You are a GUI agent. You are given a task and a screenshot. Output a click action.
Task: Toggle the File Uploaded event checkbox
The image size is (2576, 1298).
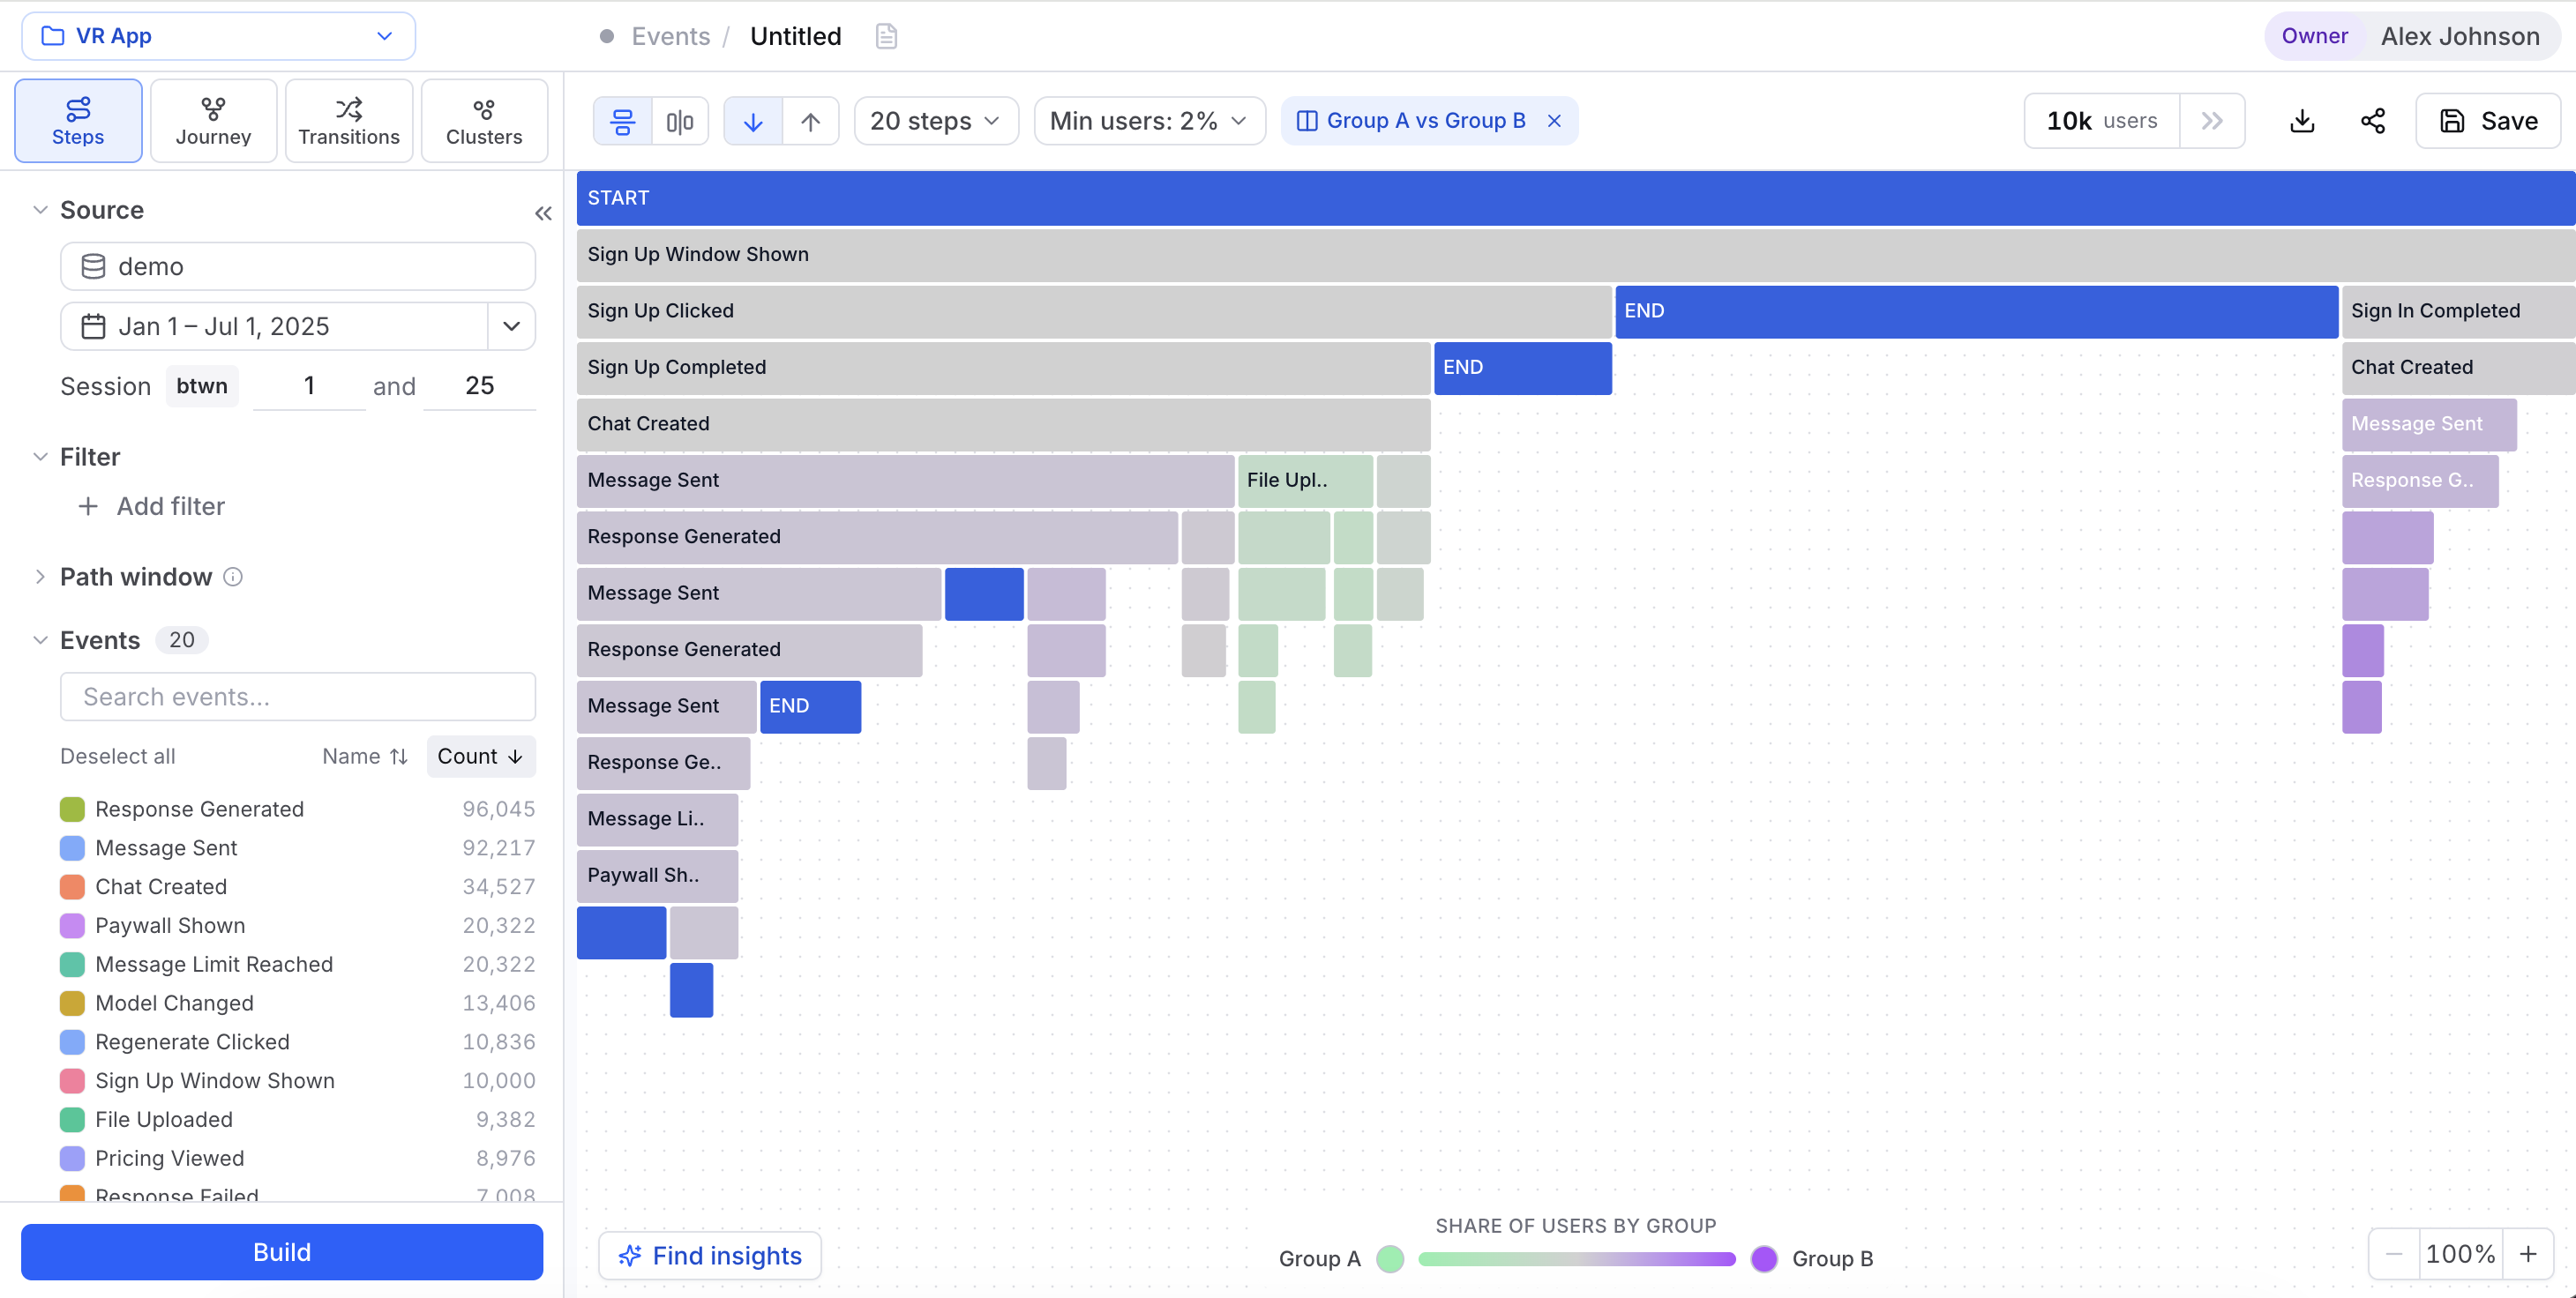72,1120
